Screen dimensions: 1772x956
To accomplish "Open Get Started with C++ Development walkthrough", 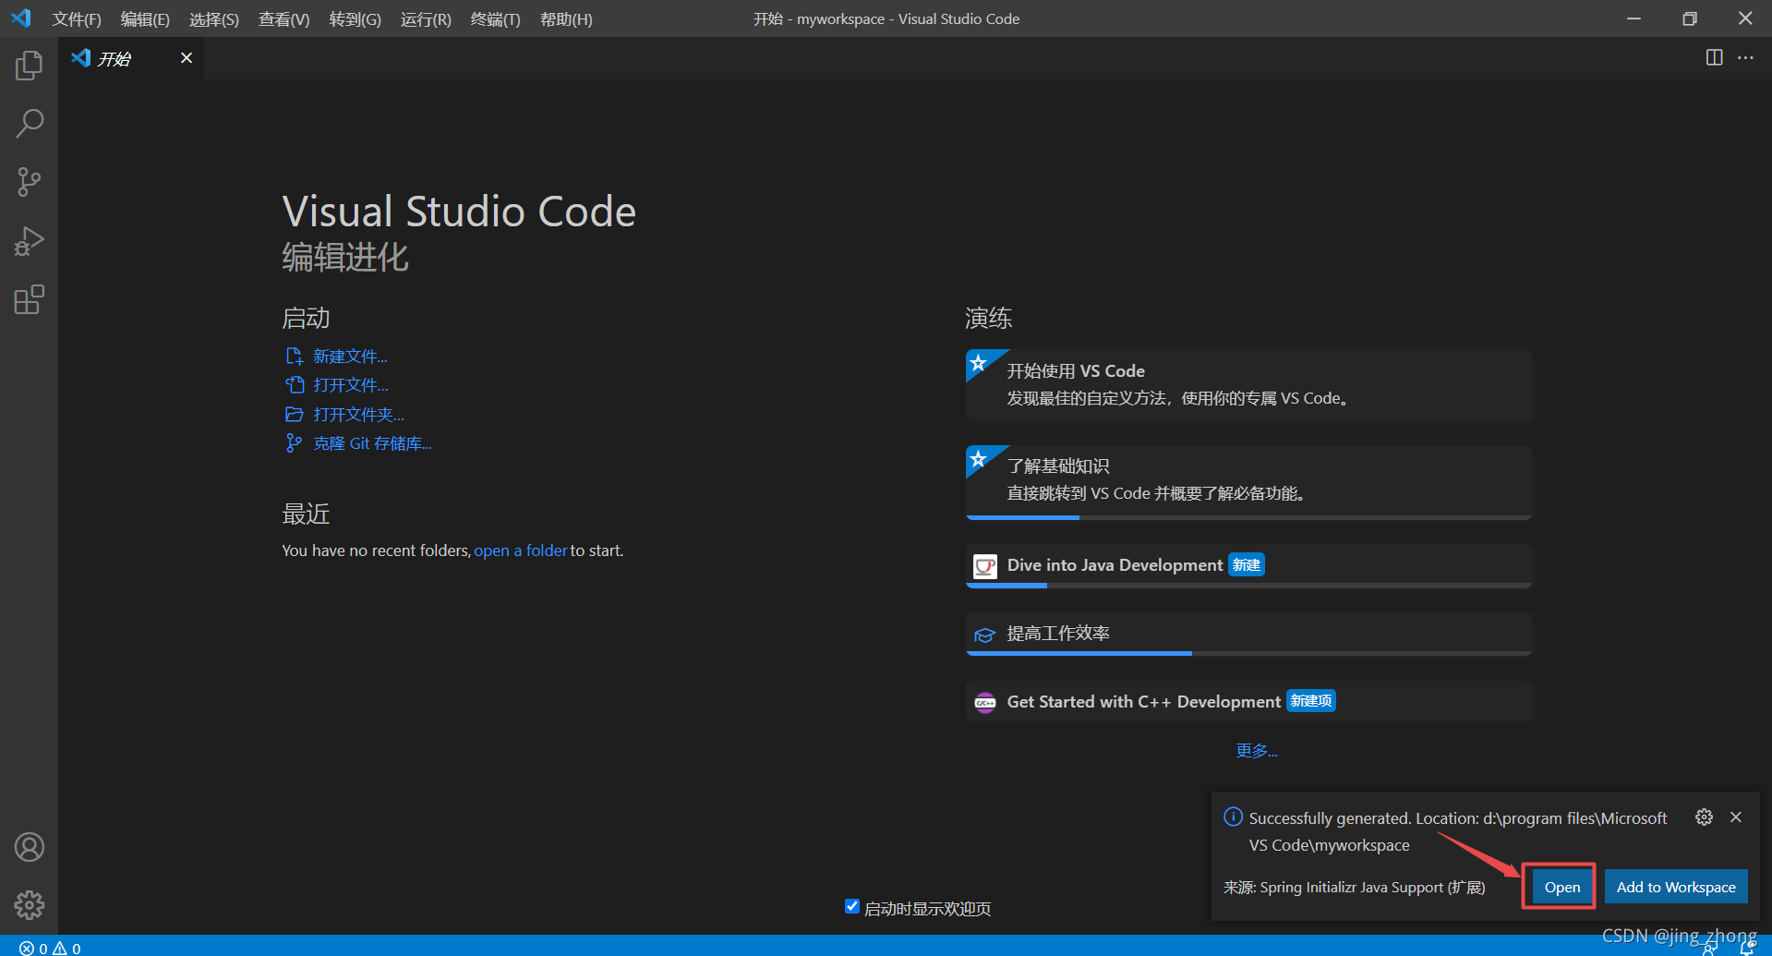I will [x=1248, y=702].
